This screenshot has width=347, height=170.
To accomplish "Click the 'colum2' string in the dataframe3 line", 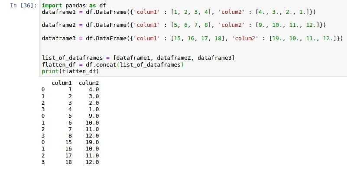I will tap(245, 38).
